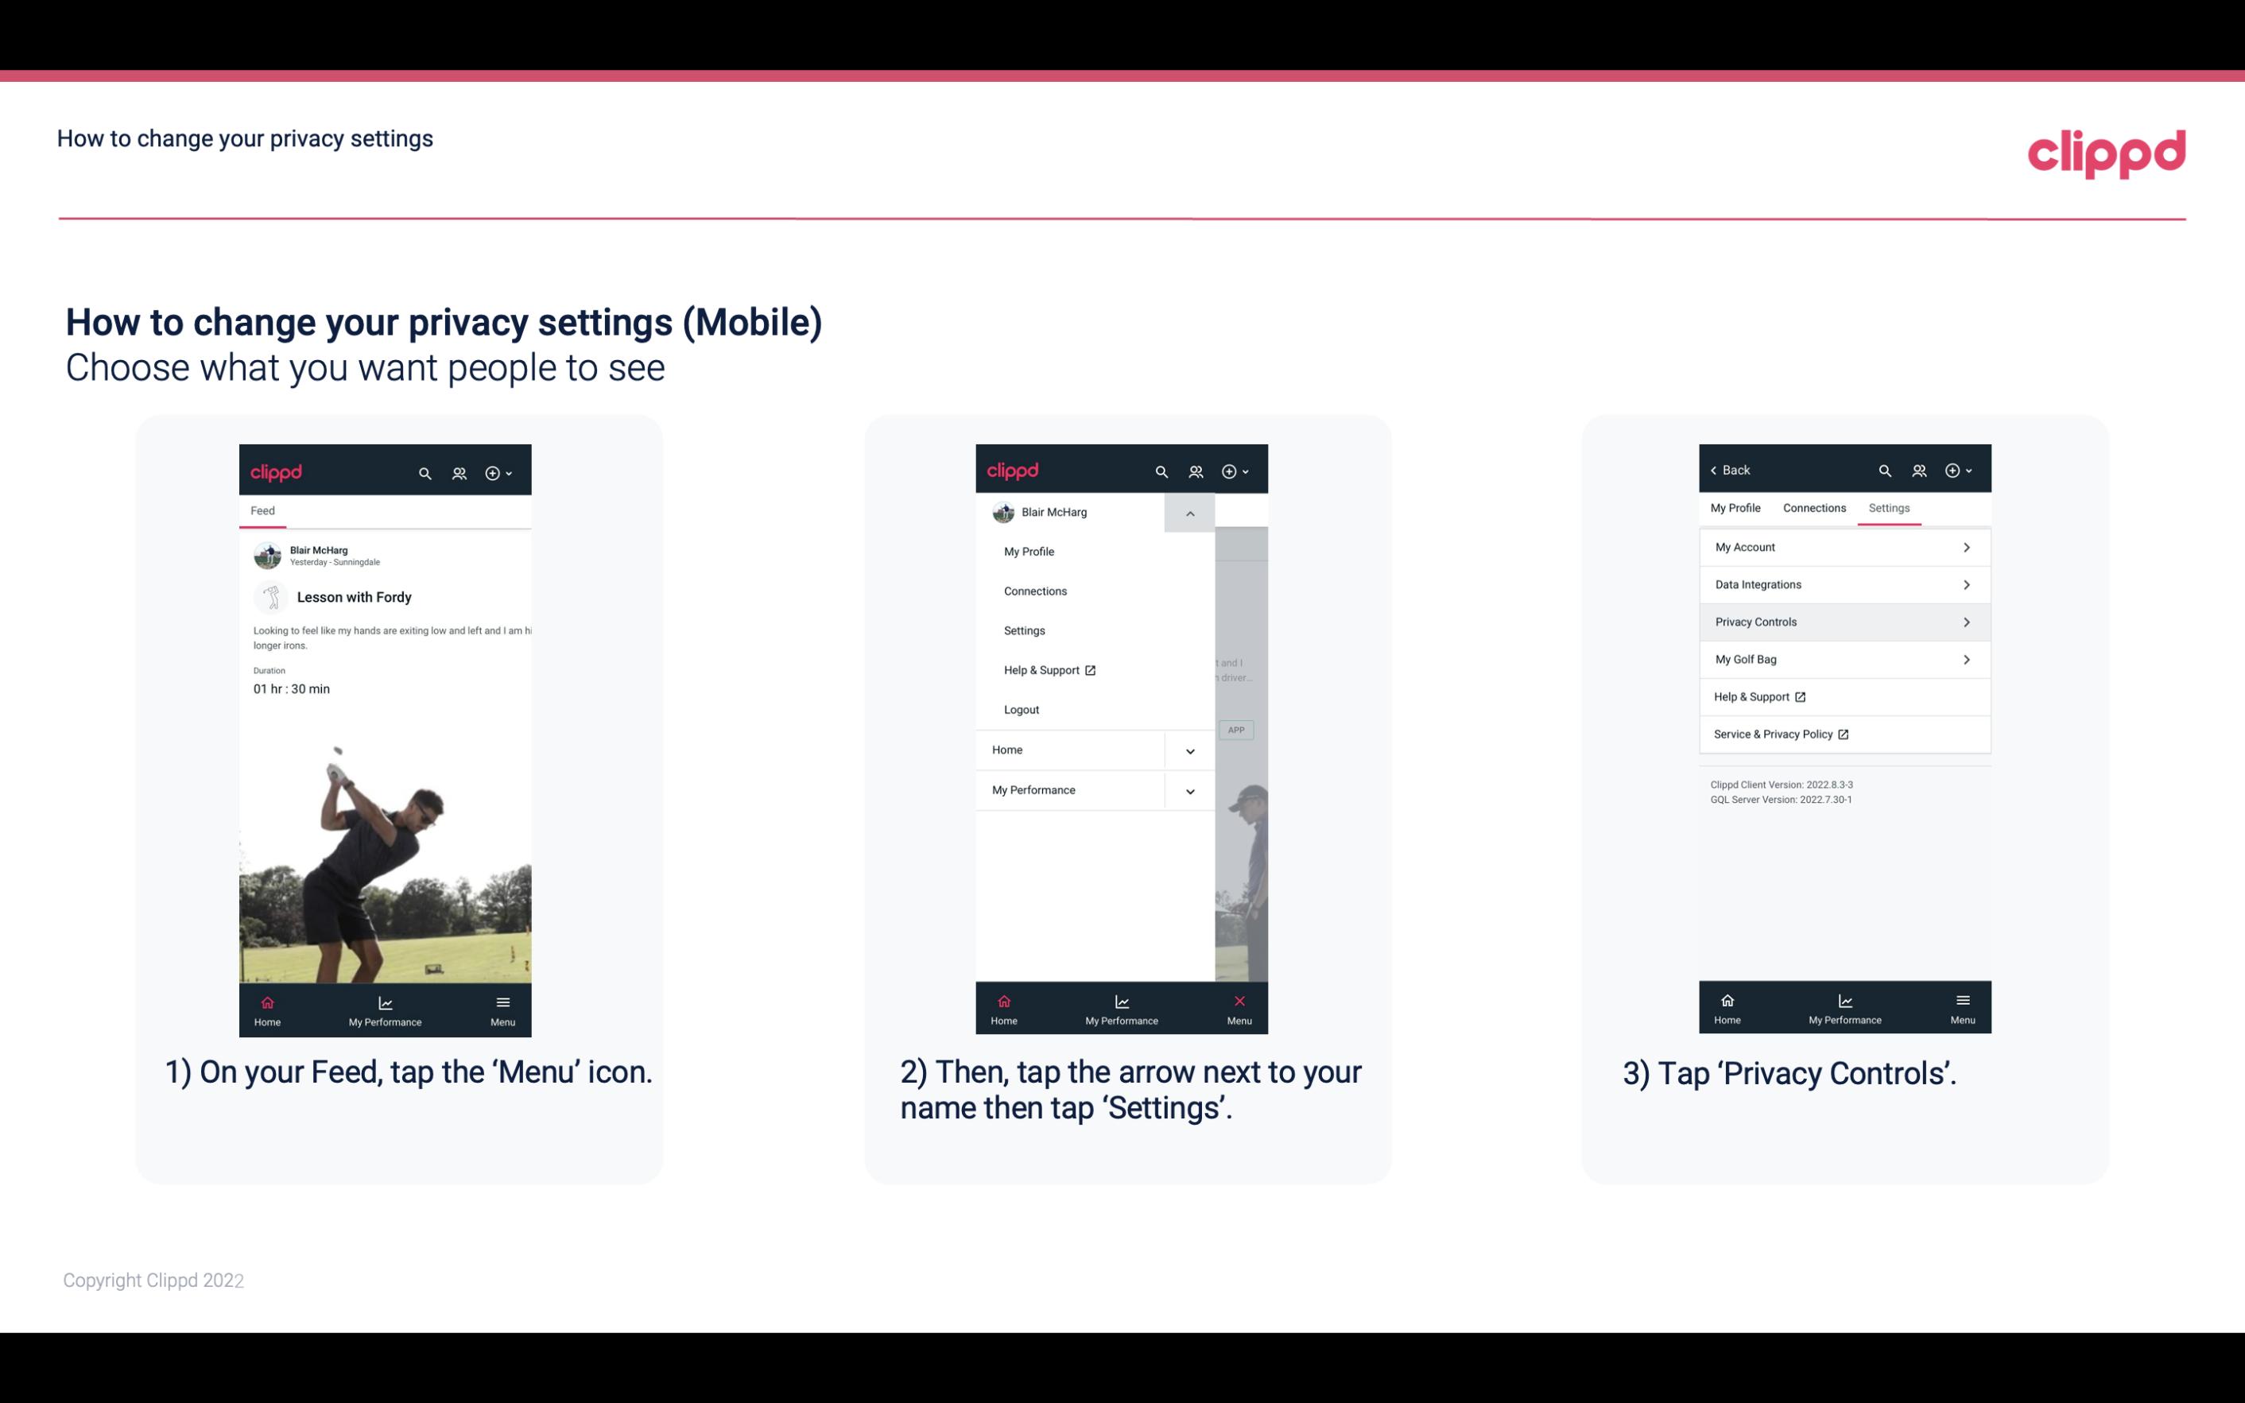Open Privacy Controls in Settings menu
The width and height of the screenshot is (2245, 1403).
tap(1843, 621)
